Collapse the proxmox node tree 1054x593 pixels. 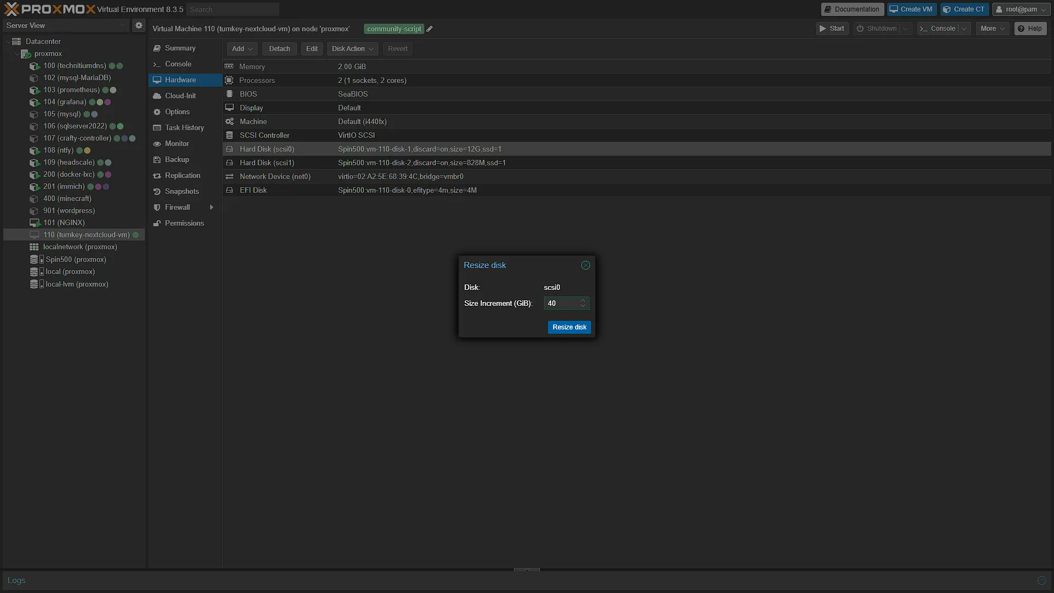[x=16, y=54]
